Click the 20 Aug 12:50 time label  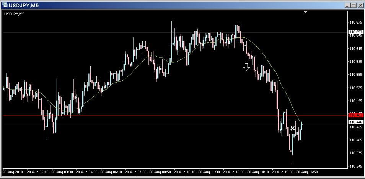click(x=233, y=172)
